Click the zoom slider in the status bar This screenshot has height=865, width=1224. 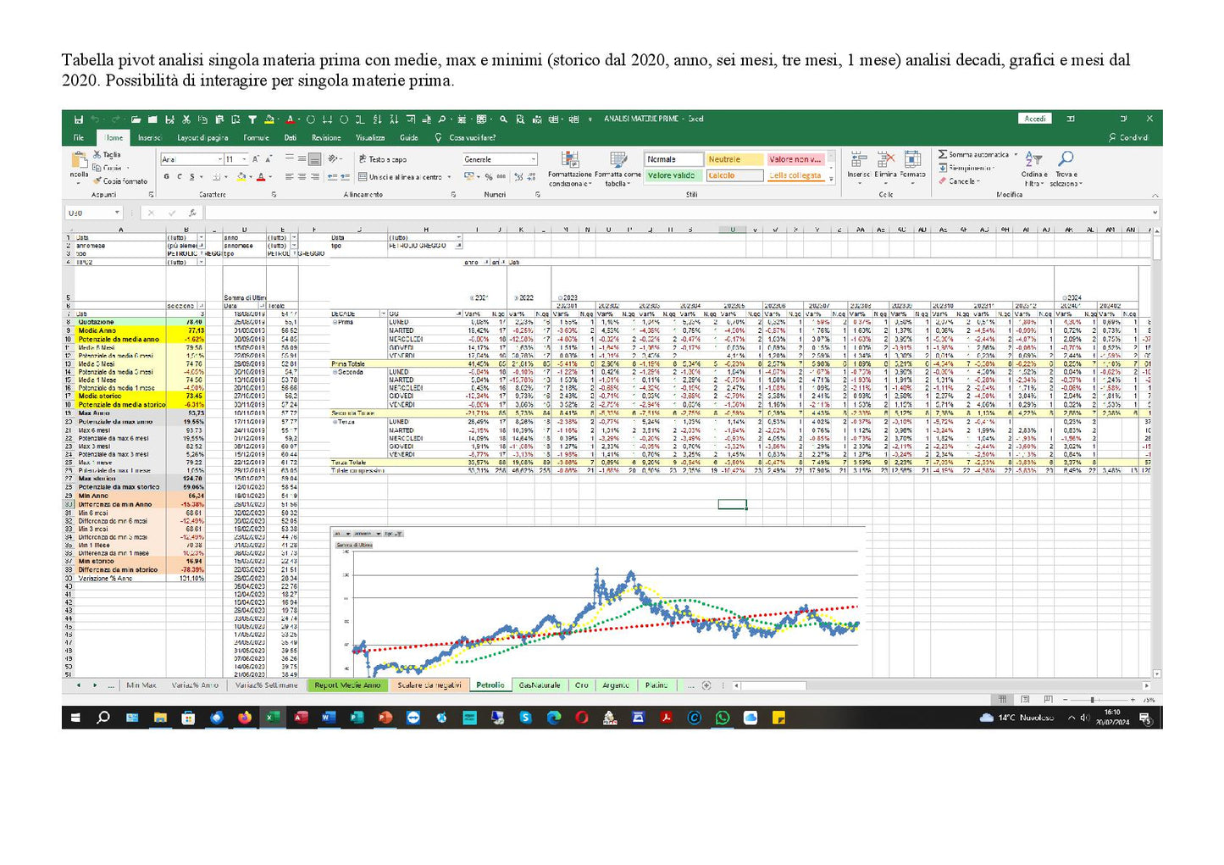click(1091, 700)
